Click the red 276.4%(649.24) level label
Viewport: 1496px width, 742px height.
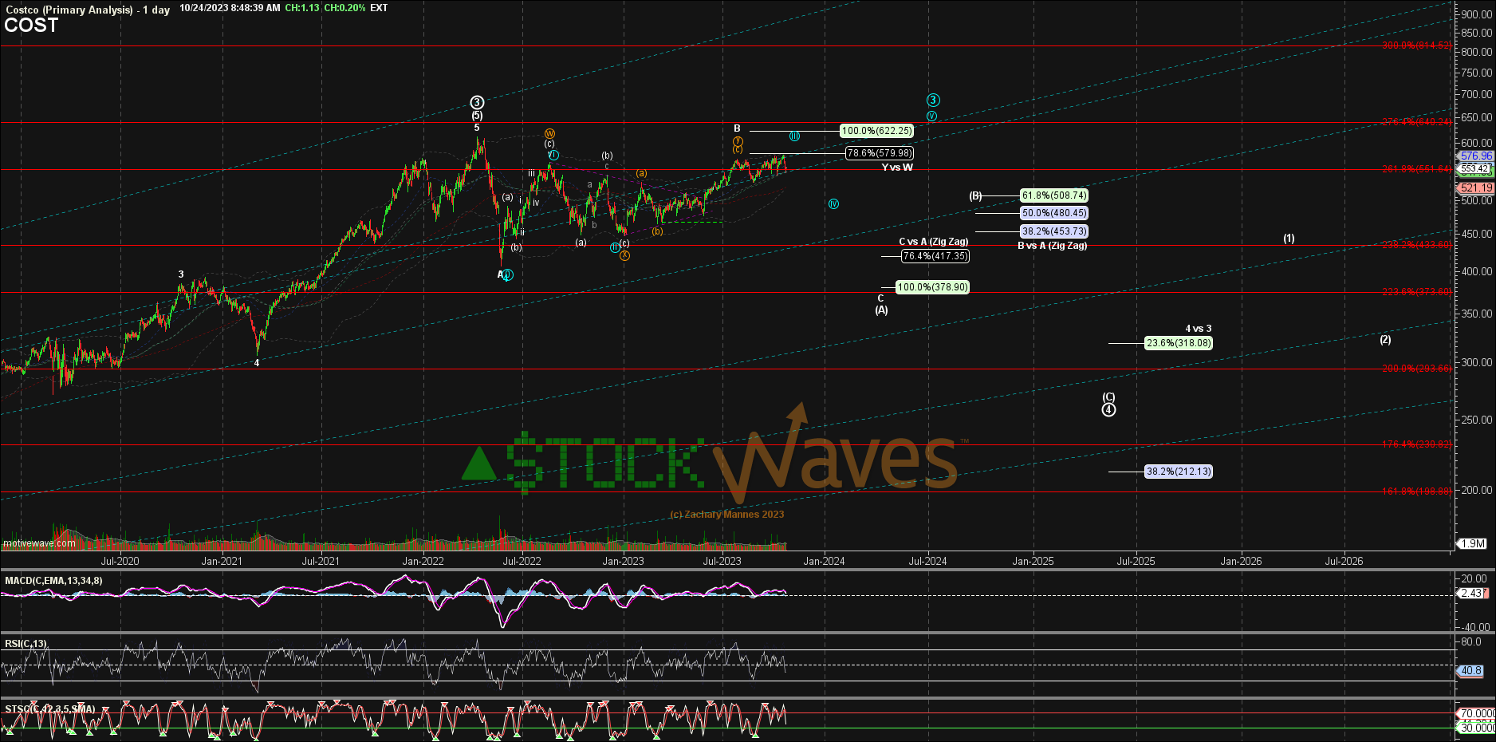1416,122
